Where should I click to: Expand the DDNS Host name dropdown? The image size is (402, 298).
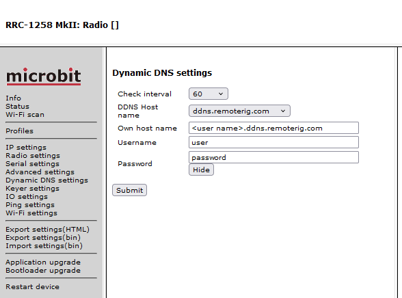239,111
